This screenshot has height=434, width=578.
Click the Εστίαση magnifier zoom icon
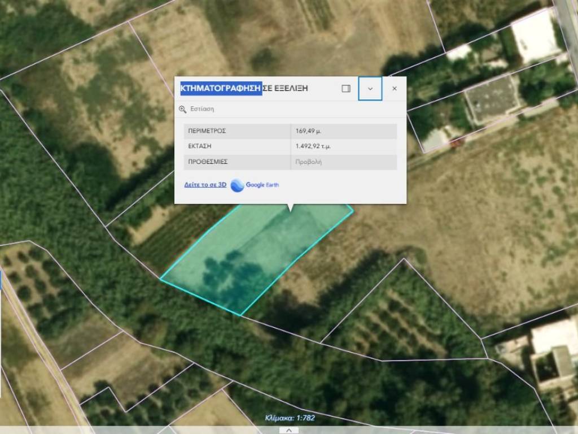182,109
